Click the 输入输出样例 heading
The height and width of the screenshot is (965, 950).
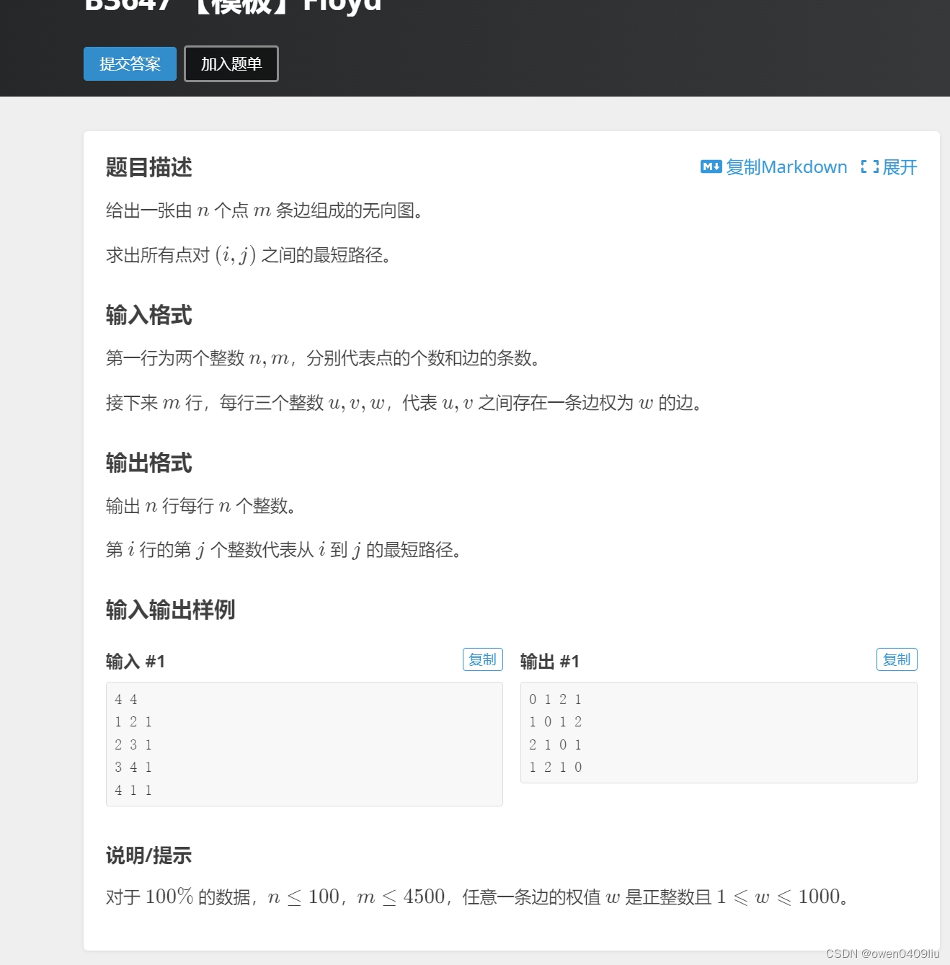170,610
